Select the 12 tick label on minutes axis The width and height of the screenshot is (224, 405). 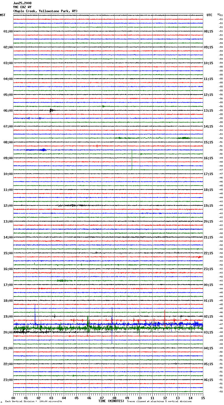[165, 398]
